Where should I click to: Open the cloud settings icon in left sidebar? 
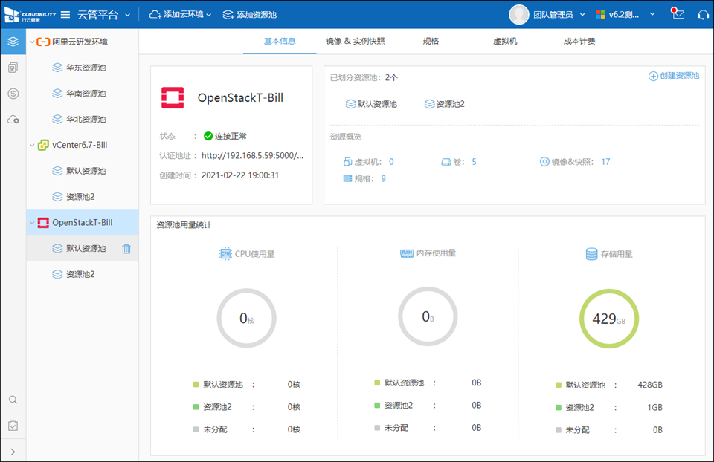[13, 120]
